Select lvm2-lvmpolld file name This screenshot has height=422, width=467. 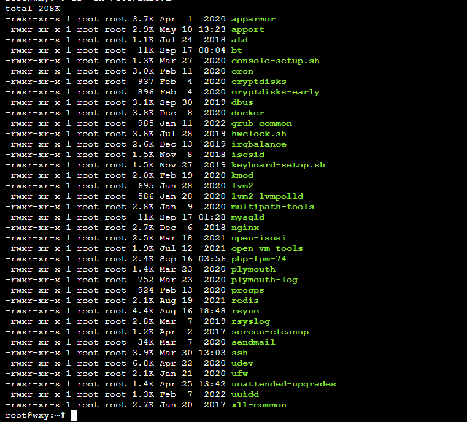click(x=267, y=196)
